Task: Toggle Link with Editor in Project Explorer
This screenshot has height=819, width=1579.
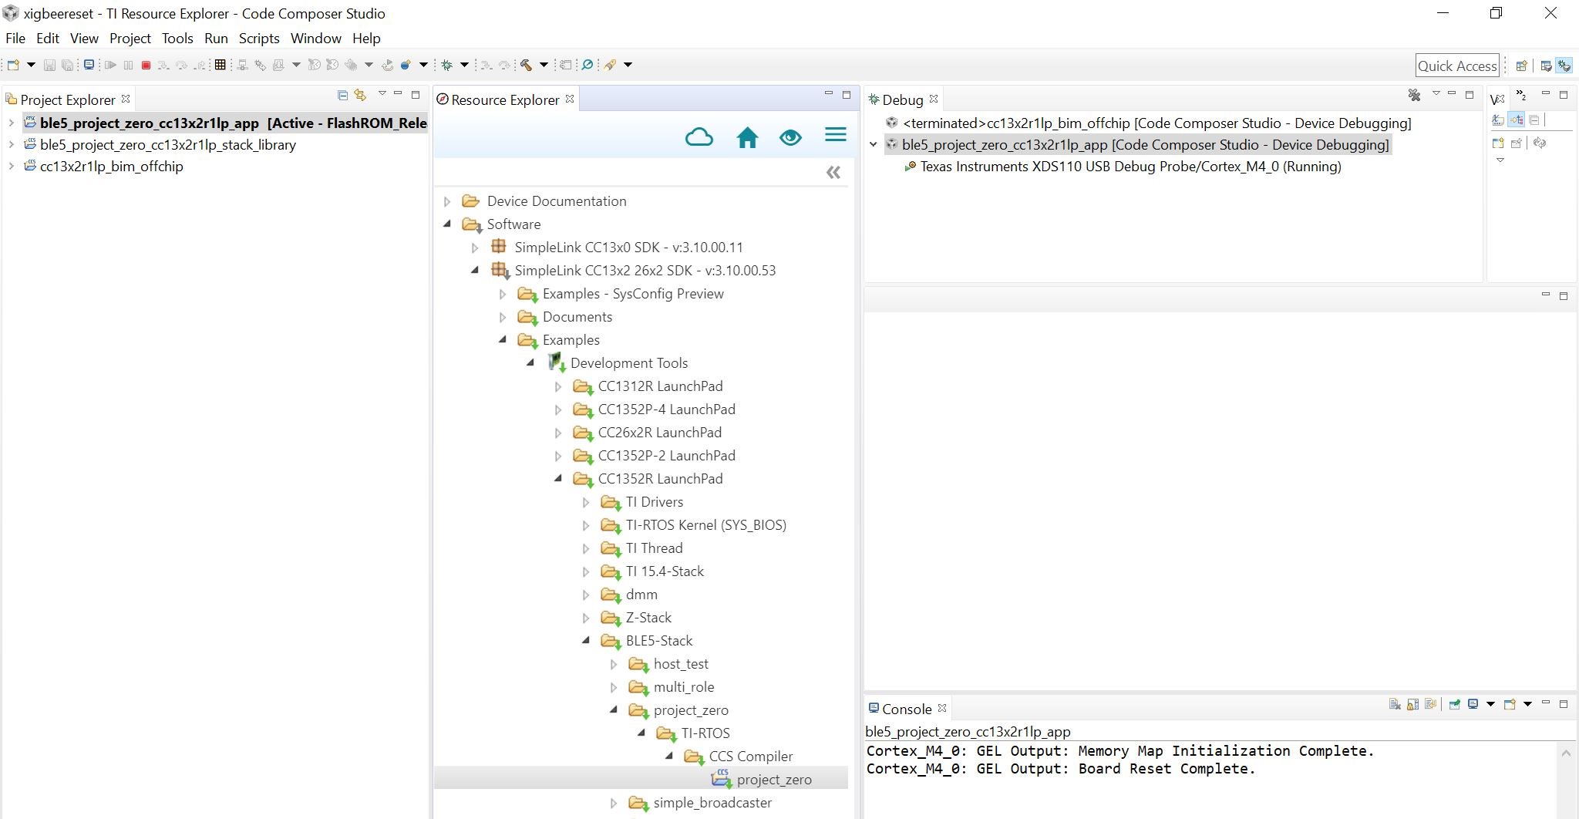Action: (360, 95)
